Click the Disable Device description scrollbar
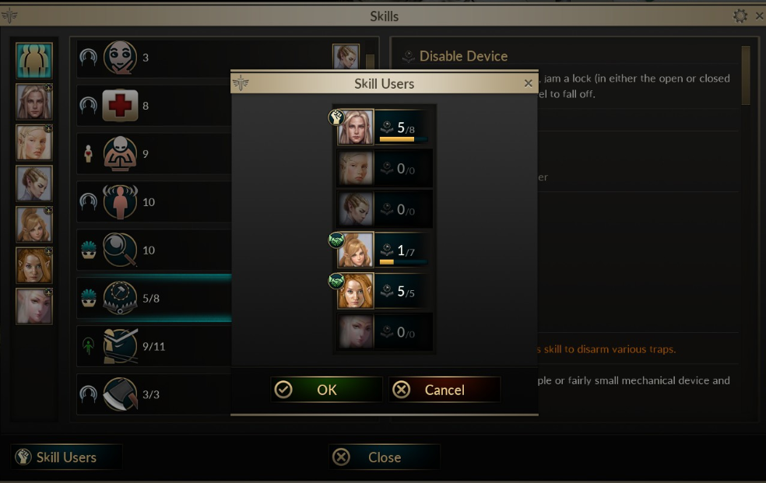 tap(746, 75)
